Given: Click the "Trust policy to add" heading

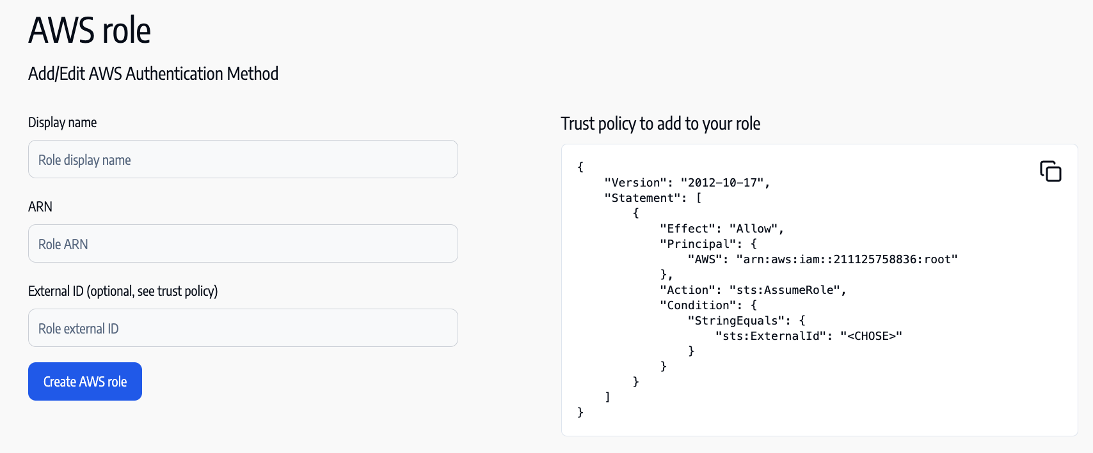Looking at the screenshot, I should (660, 124).
